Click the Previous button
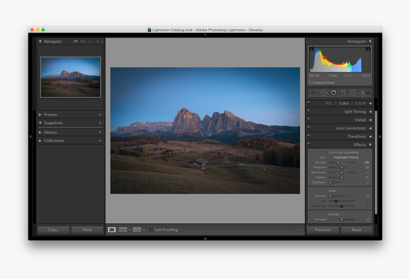 tap(323, 230)
